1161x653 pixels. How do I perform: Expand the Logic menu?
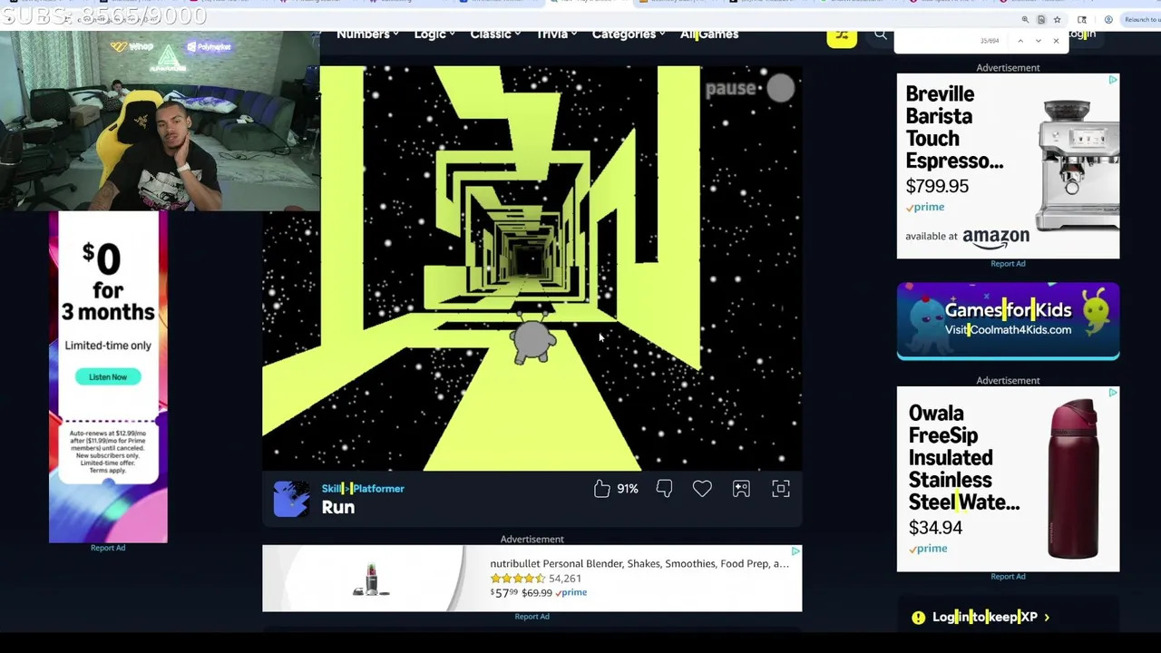[x=434, y=34]
